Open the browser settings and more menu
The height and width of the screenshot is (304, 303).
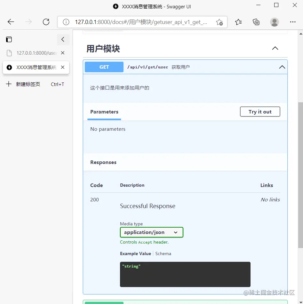tap(293, 22)
